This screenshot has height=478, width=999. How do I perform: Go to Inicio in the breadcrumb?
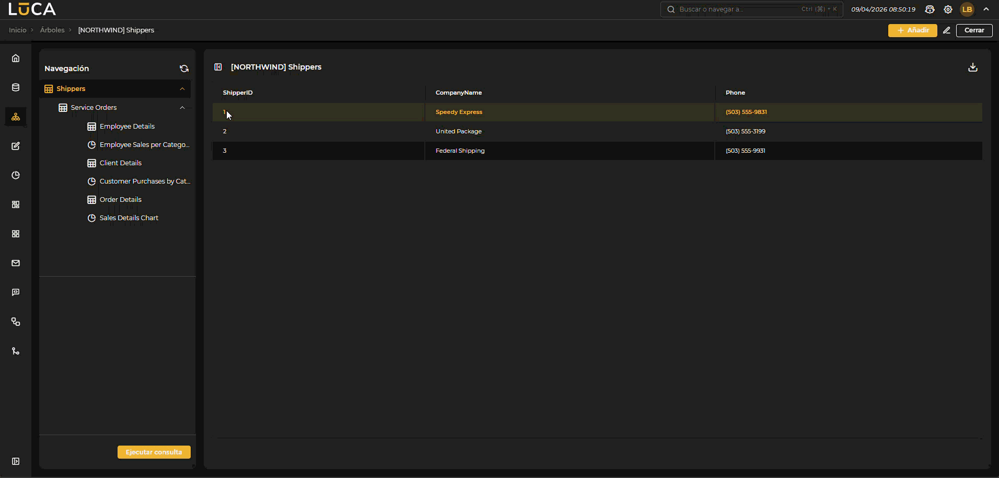pos(17,30)
